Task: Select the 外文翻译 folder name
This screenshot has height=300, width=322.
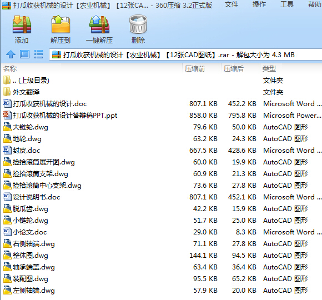Action: (x=26, y=92)
